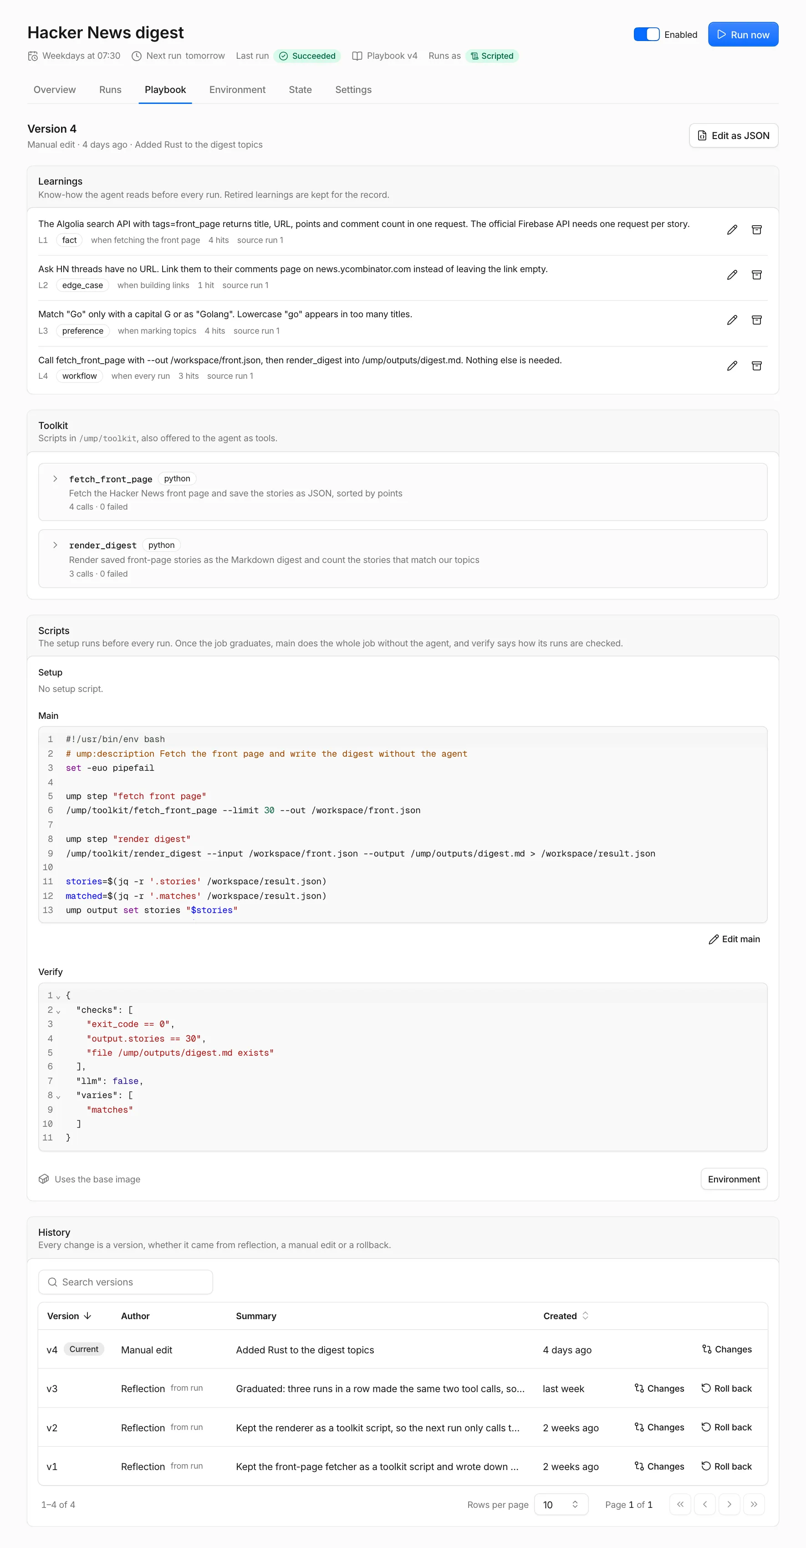Click summary Added Rust to the digest topics
The image size is (806, 1548).
(x=305, y=1350)
